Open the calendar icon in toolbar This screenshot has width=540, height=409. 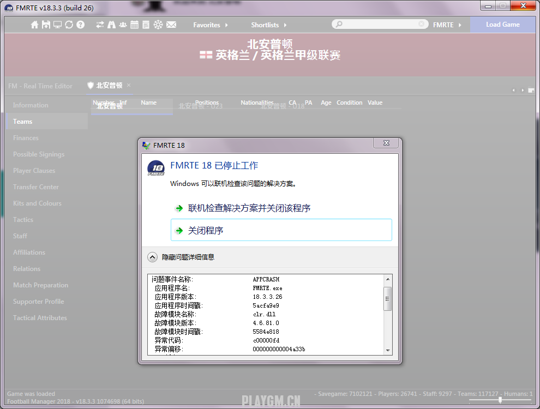click(x=135, y=25)
